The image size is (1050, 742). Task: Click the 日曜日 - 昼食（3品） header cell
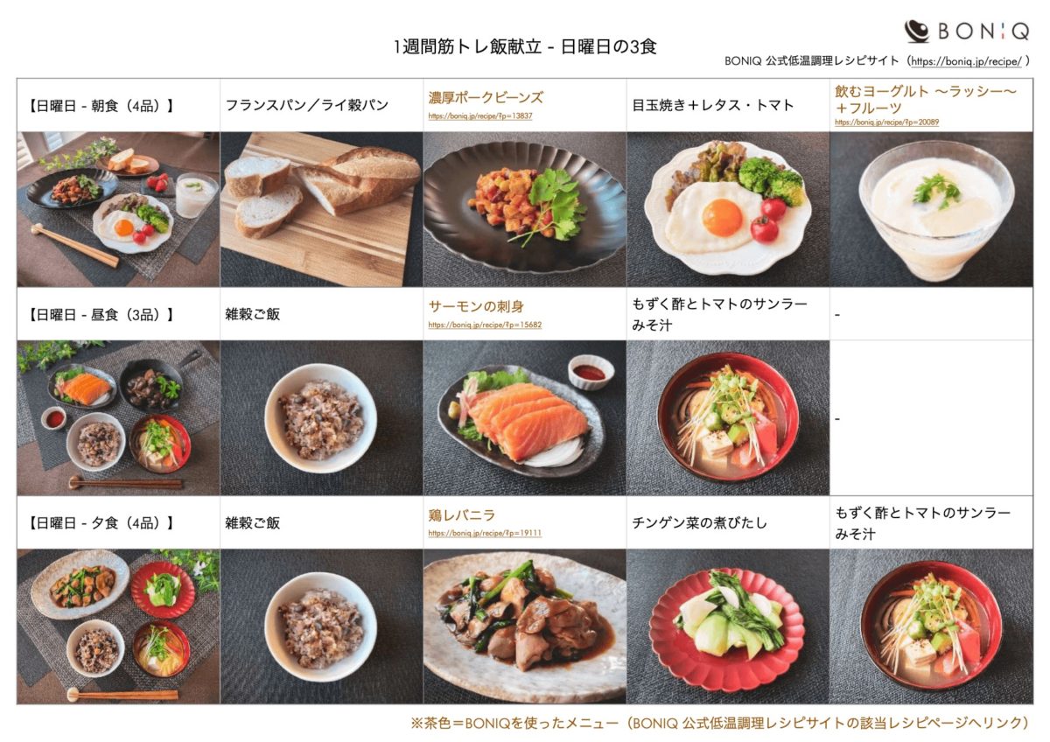point(118,314)
